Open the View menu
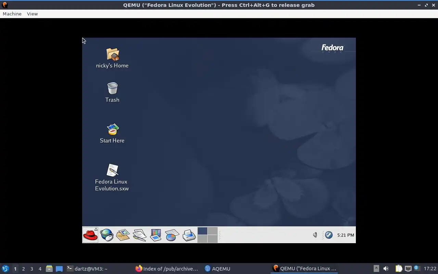438x274 pixels. 32,14
